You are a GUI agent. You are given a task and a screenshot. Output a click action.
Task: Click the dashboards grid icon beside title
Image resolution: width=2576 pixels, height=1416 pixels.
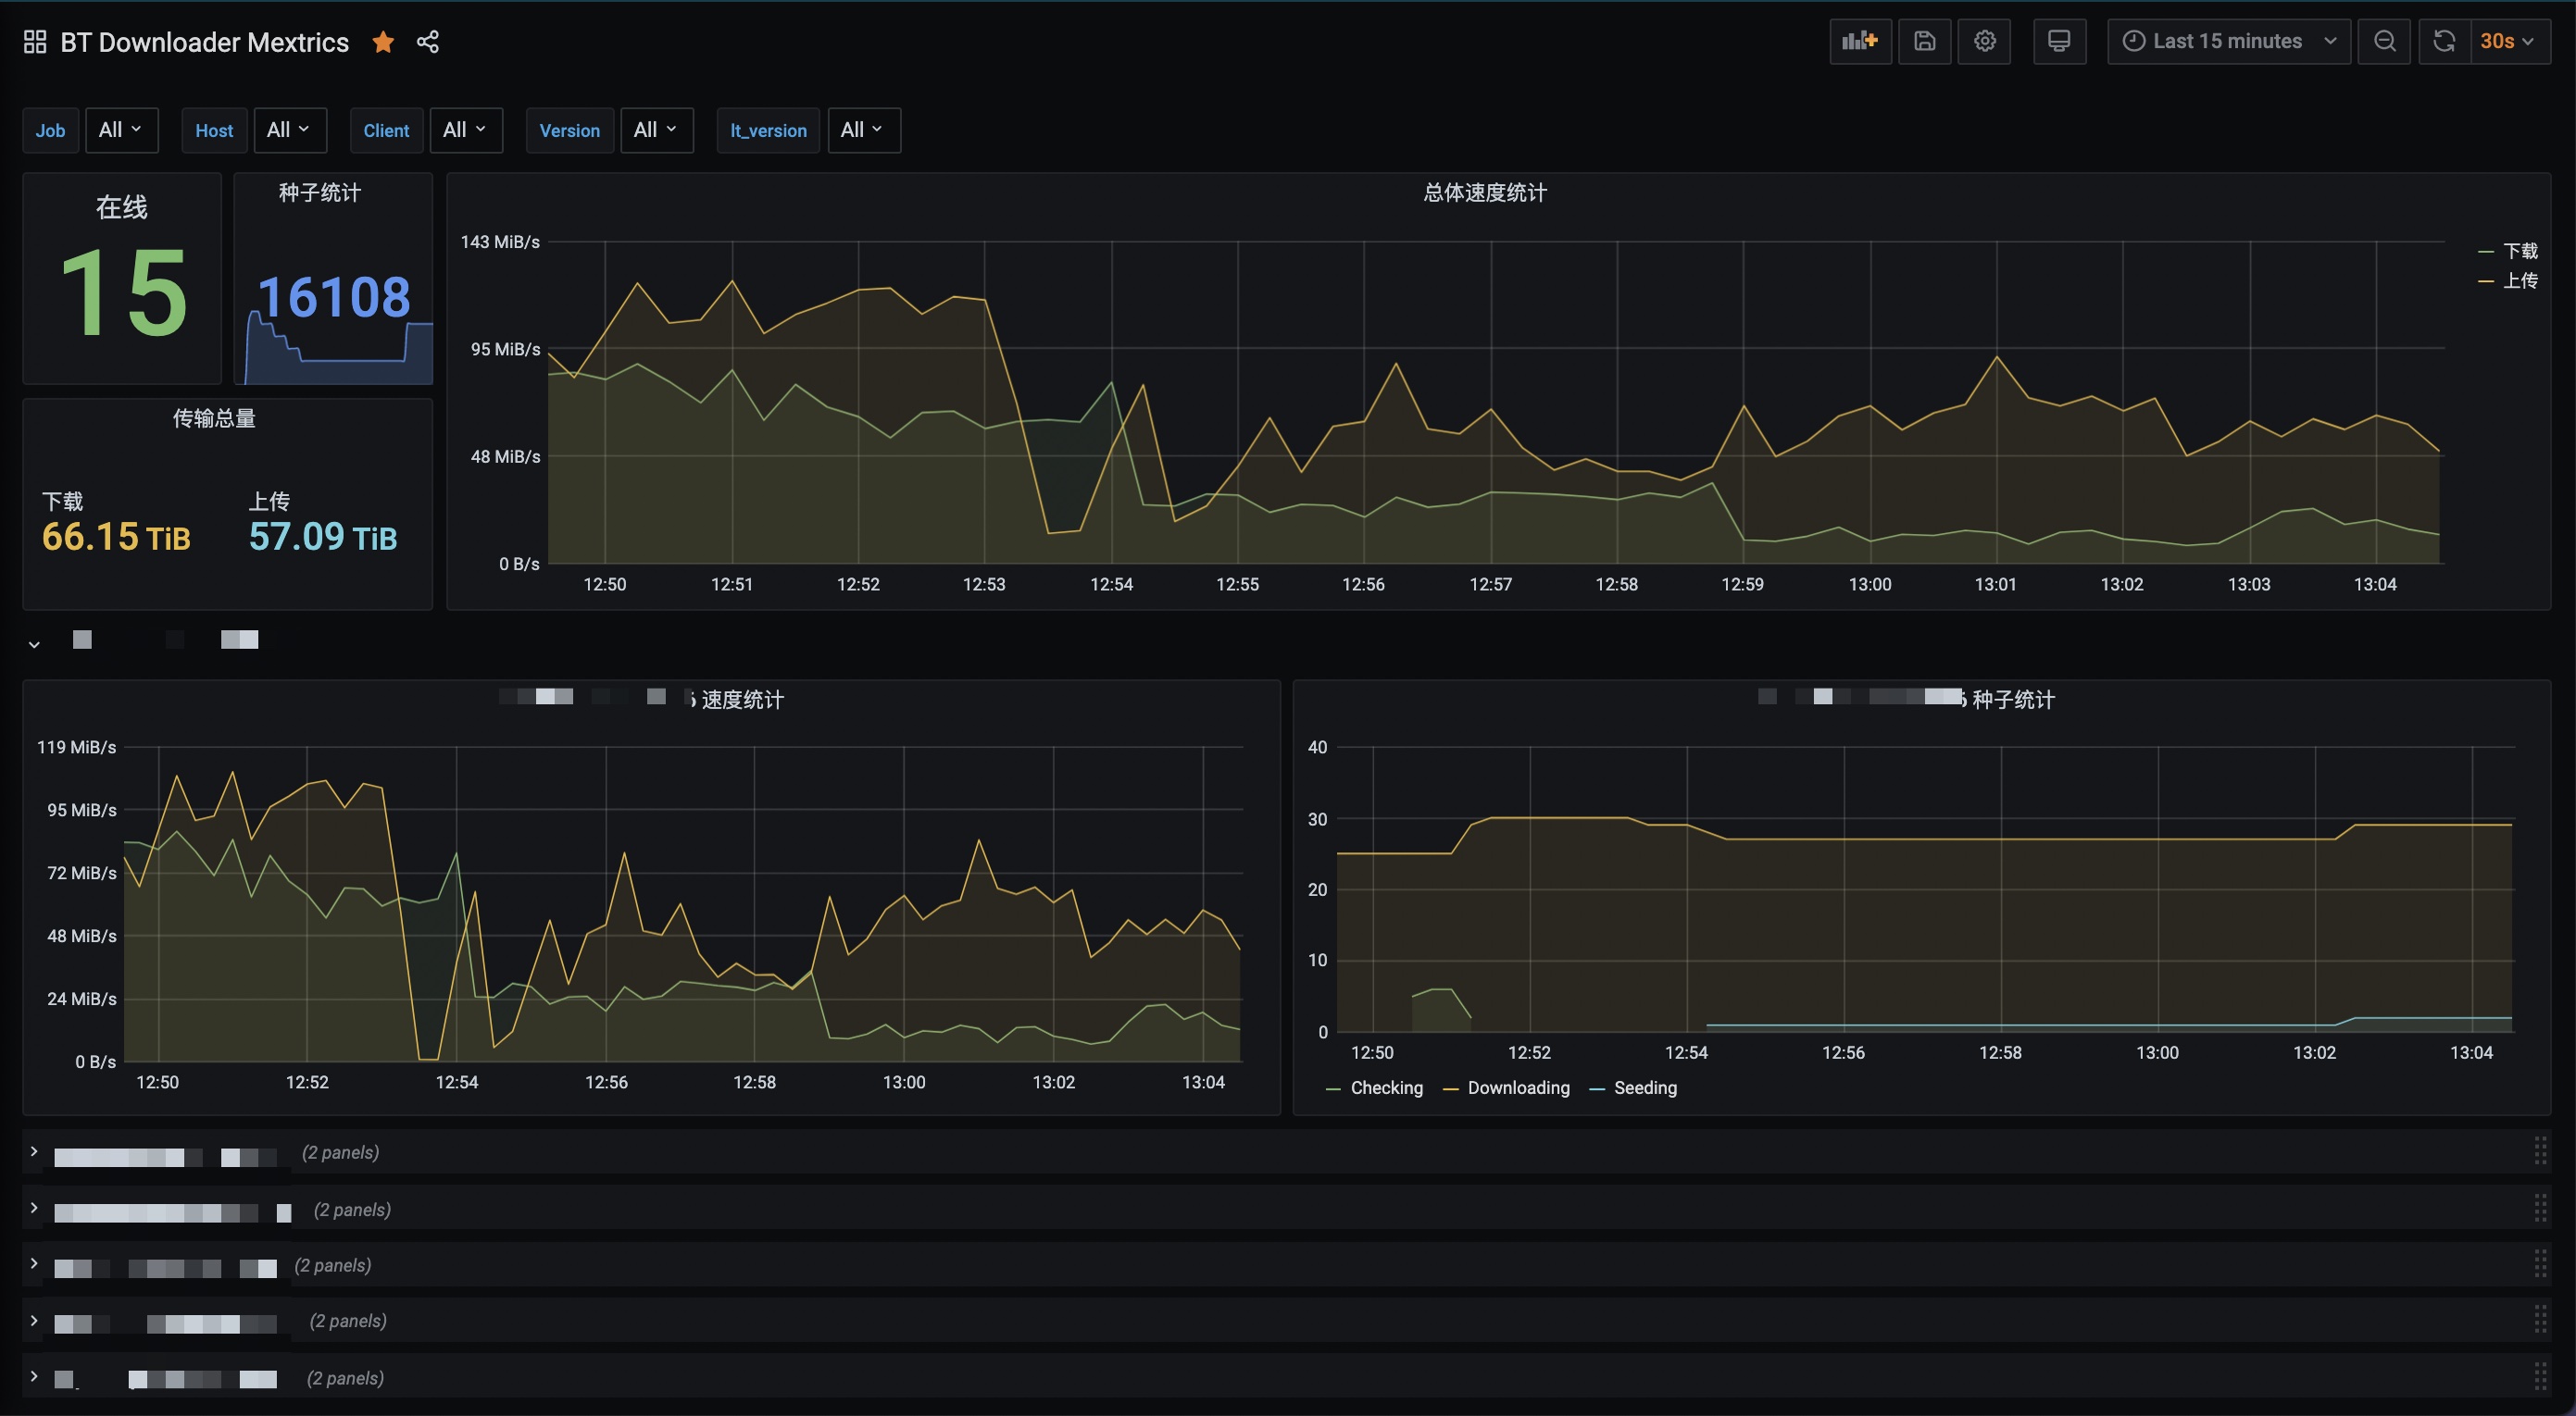pos(35,42)
